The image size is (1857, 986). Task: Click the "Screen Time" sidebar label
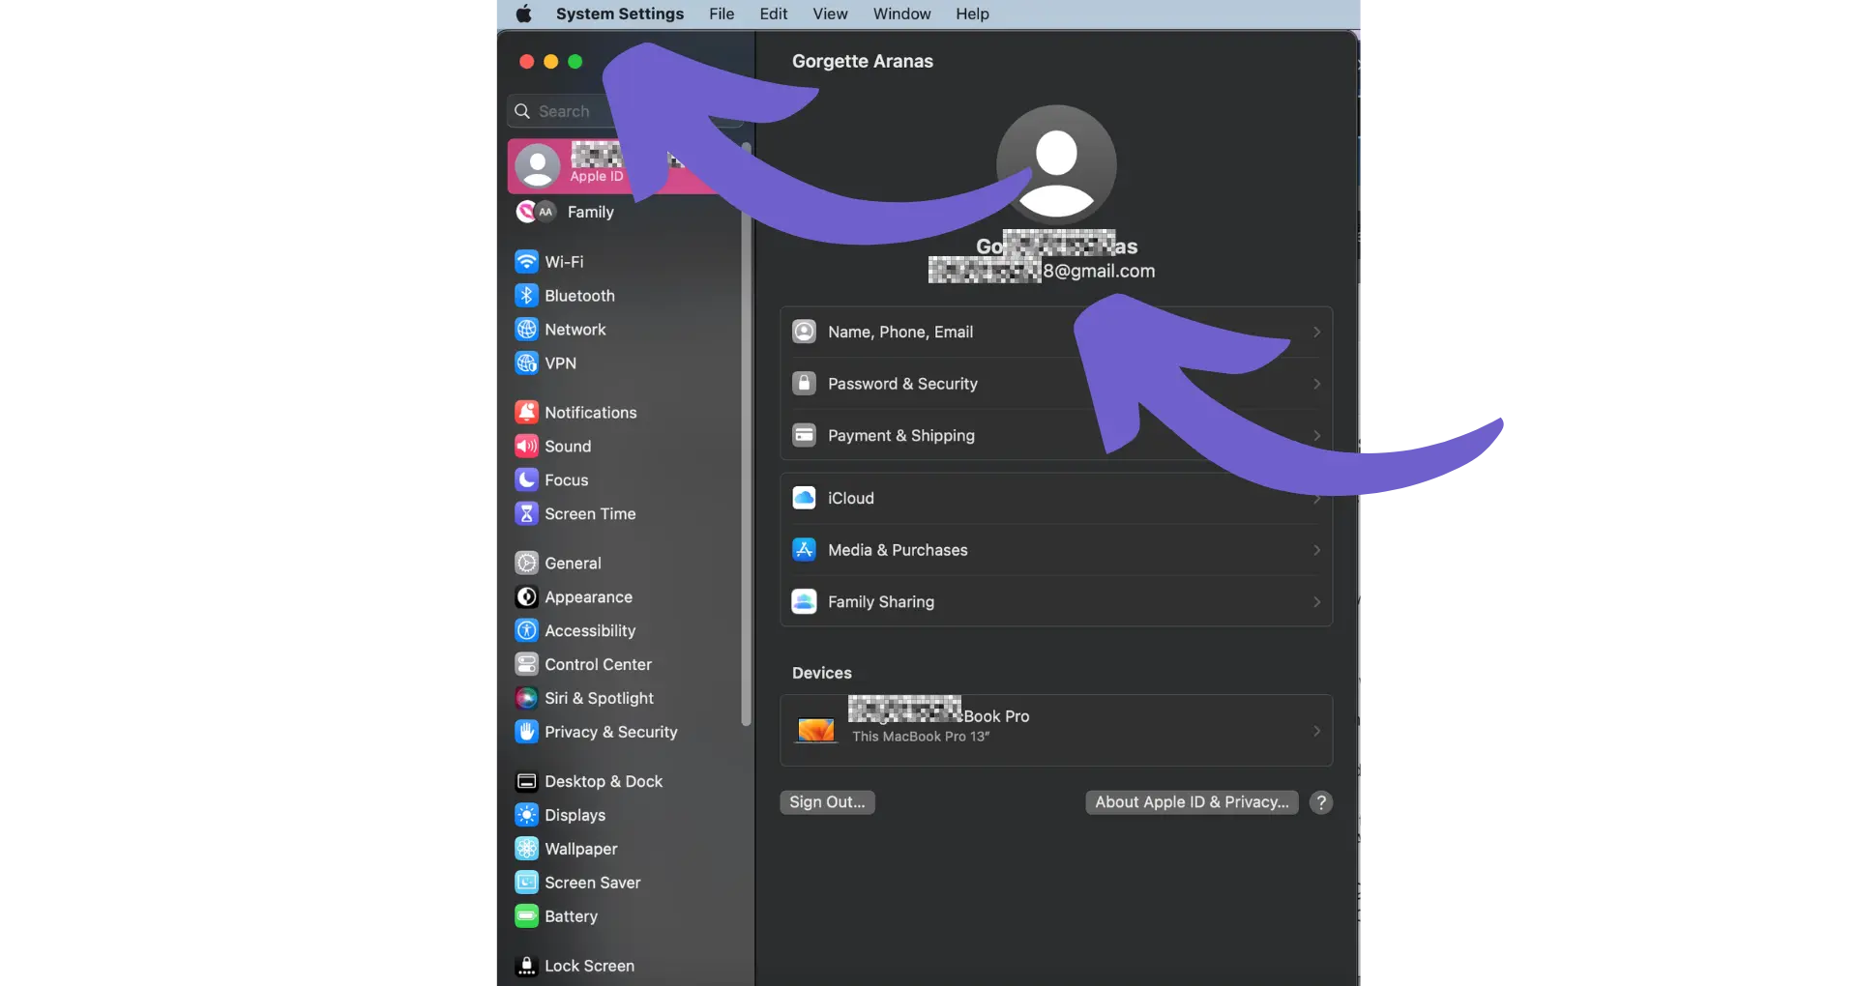590,514
